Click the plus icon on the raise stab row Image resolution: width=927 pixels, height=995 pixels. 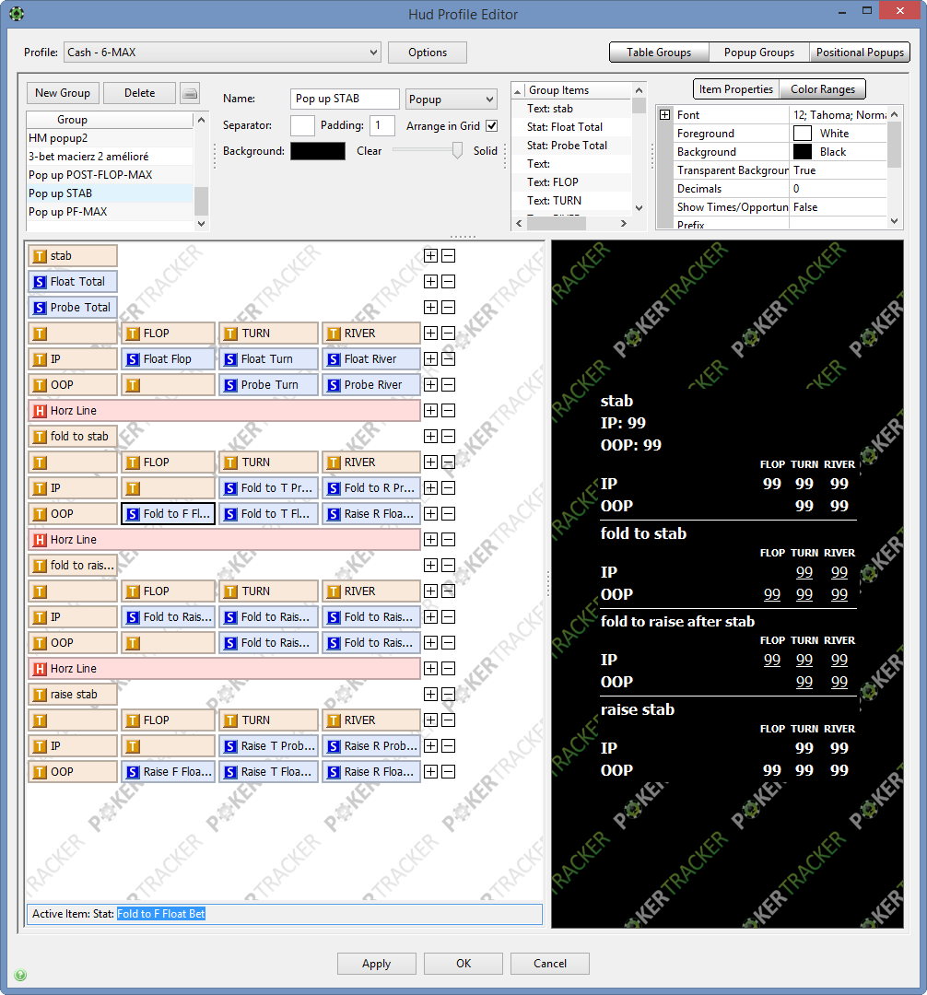pos(431,695)
